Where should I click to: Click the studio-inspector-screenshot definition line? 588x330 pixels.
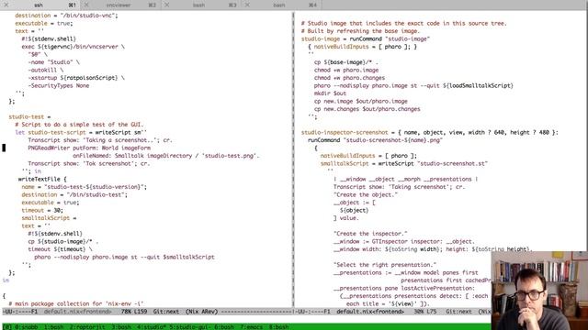[x=430, y=132]
